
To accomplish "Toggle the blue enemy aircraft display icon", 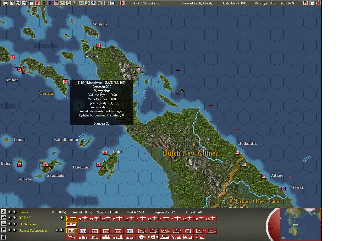I will click(49, 3).
